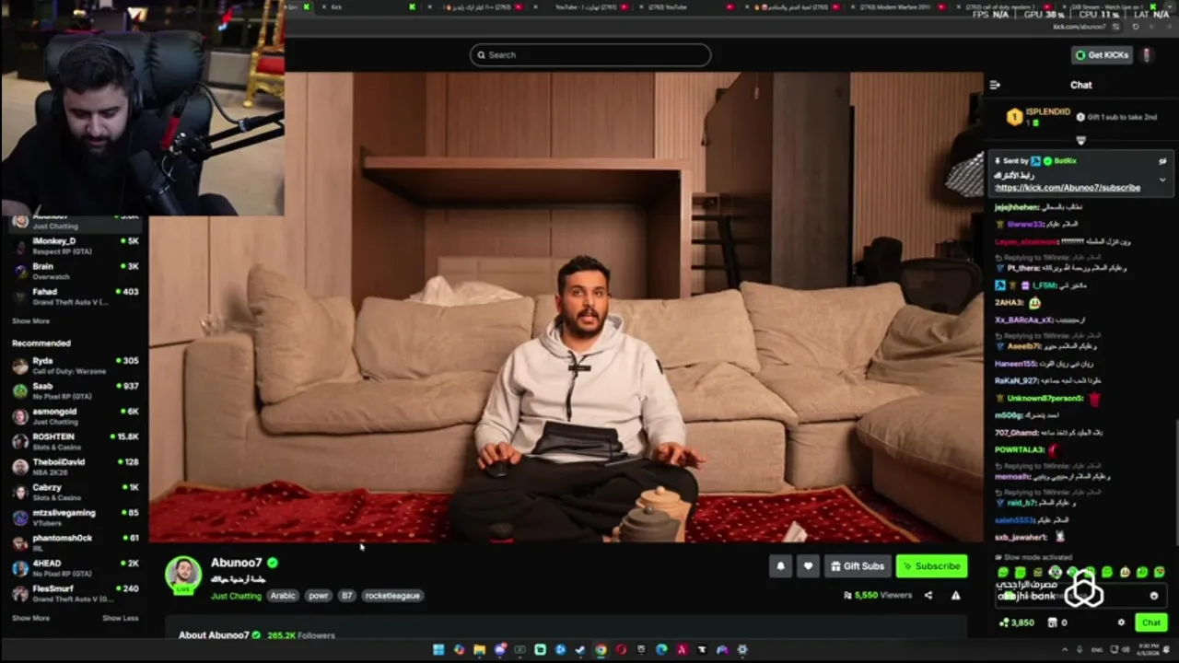Select the rocketleagaue tag
Image resolution: width=1179 pixels, height=663 pixels.
(392, 596)
